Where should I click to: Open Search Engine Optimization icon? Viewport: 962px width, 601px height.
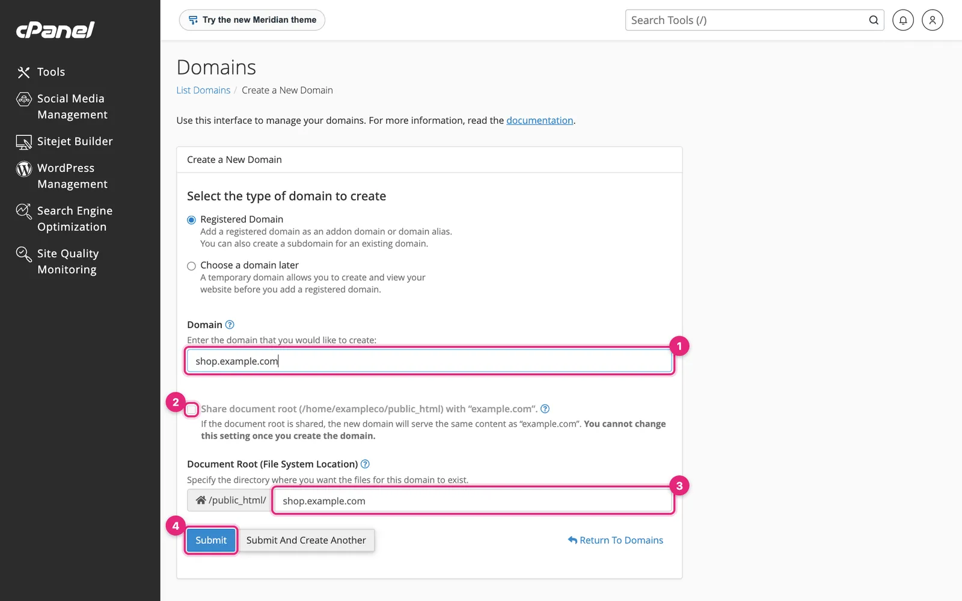[23, 212]
